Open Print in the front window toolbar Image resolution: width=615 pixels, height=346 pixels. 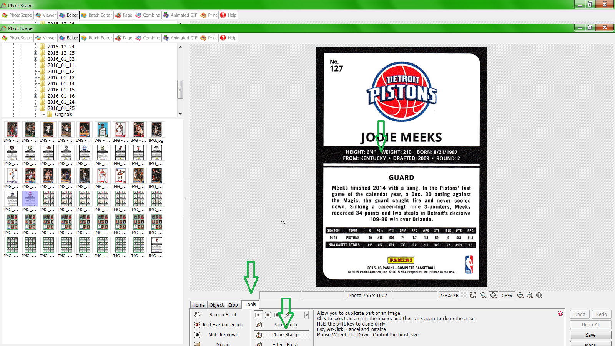[x=209, y=38]
